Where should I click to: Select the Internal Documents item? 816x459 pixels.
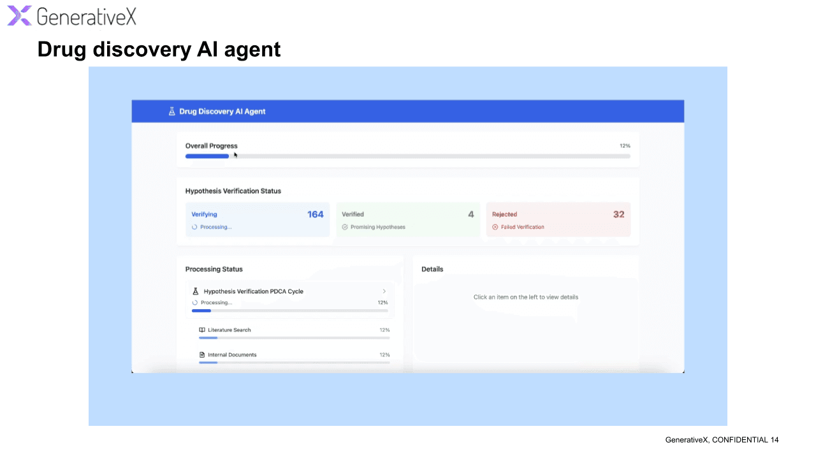[294, 358]
